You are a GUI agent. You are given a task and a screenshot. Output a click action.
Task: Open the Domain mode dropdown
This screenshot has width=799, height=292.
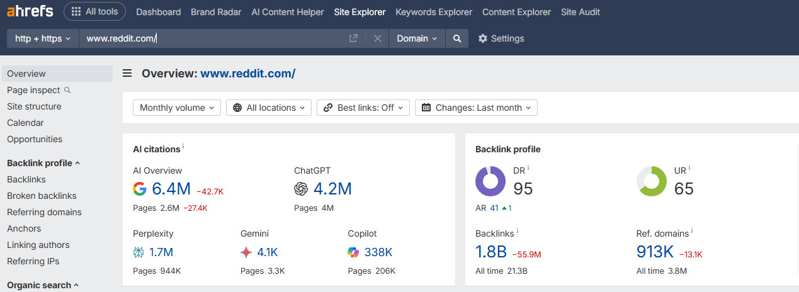(x=417, y=38)
